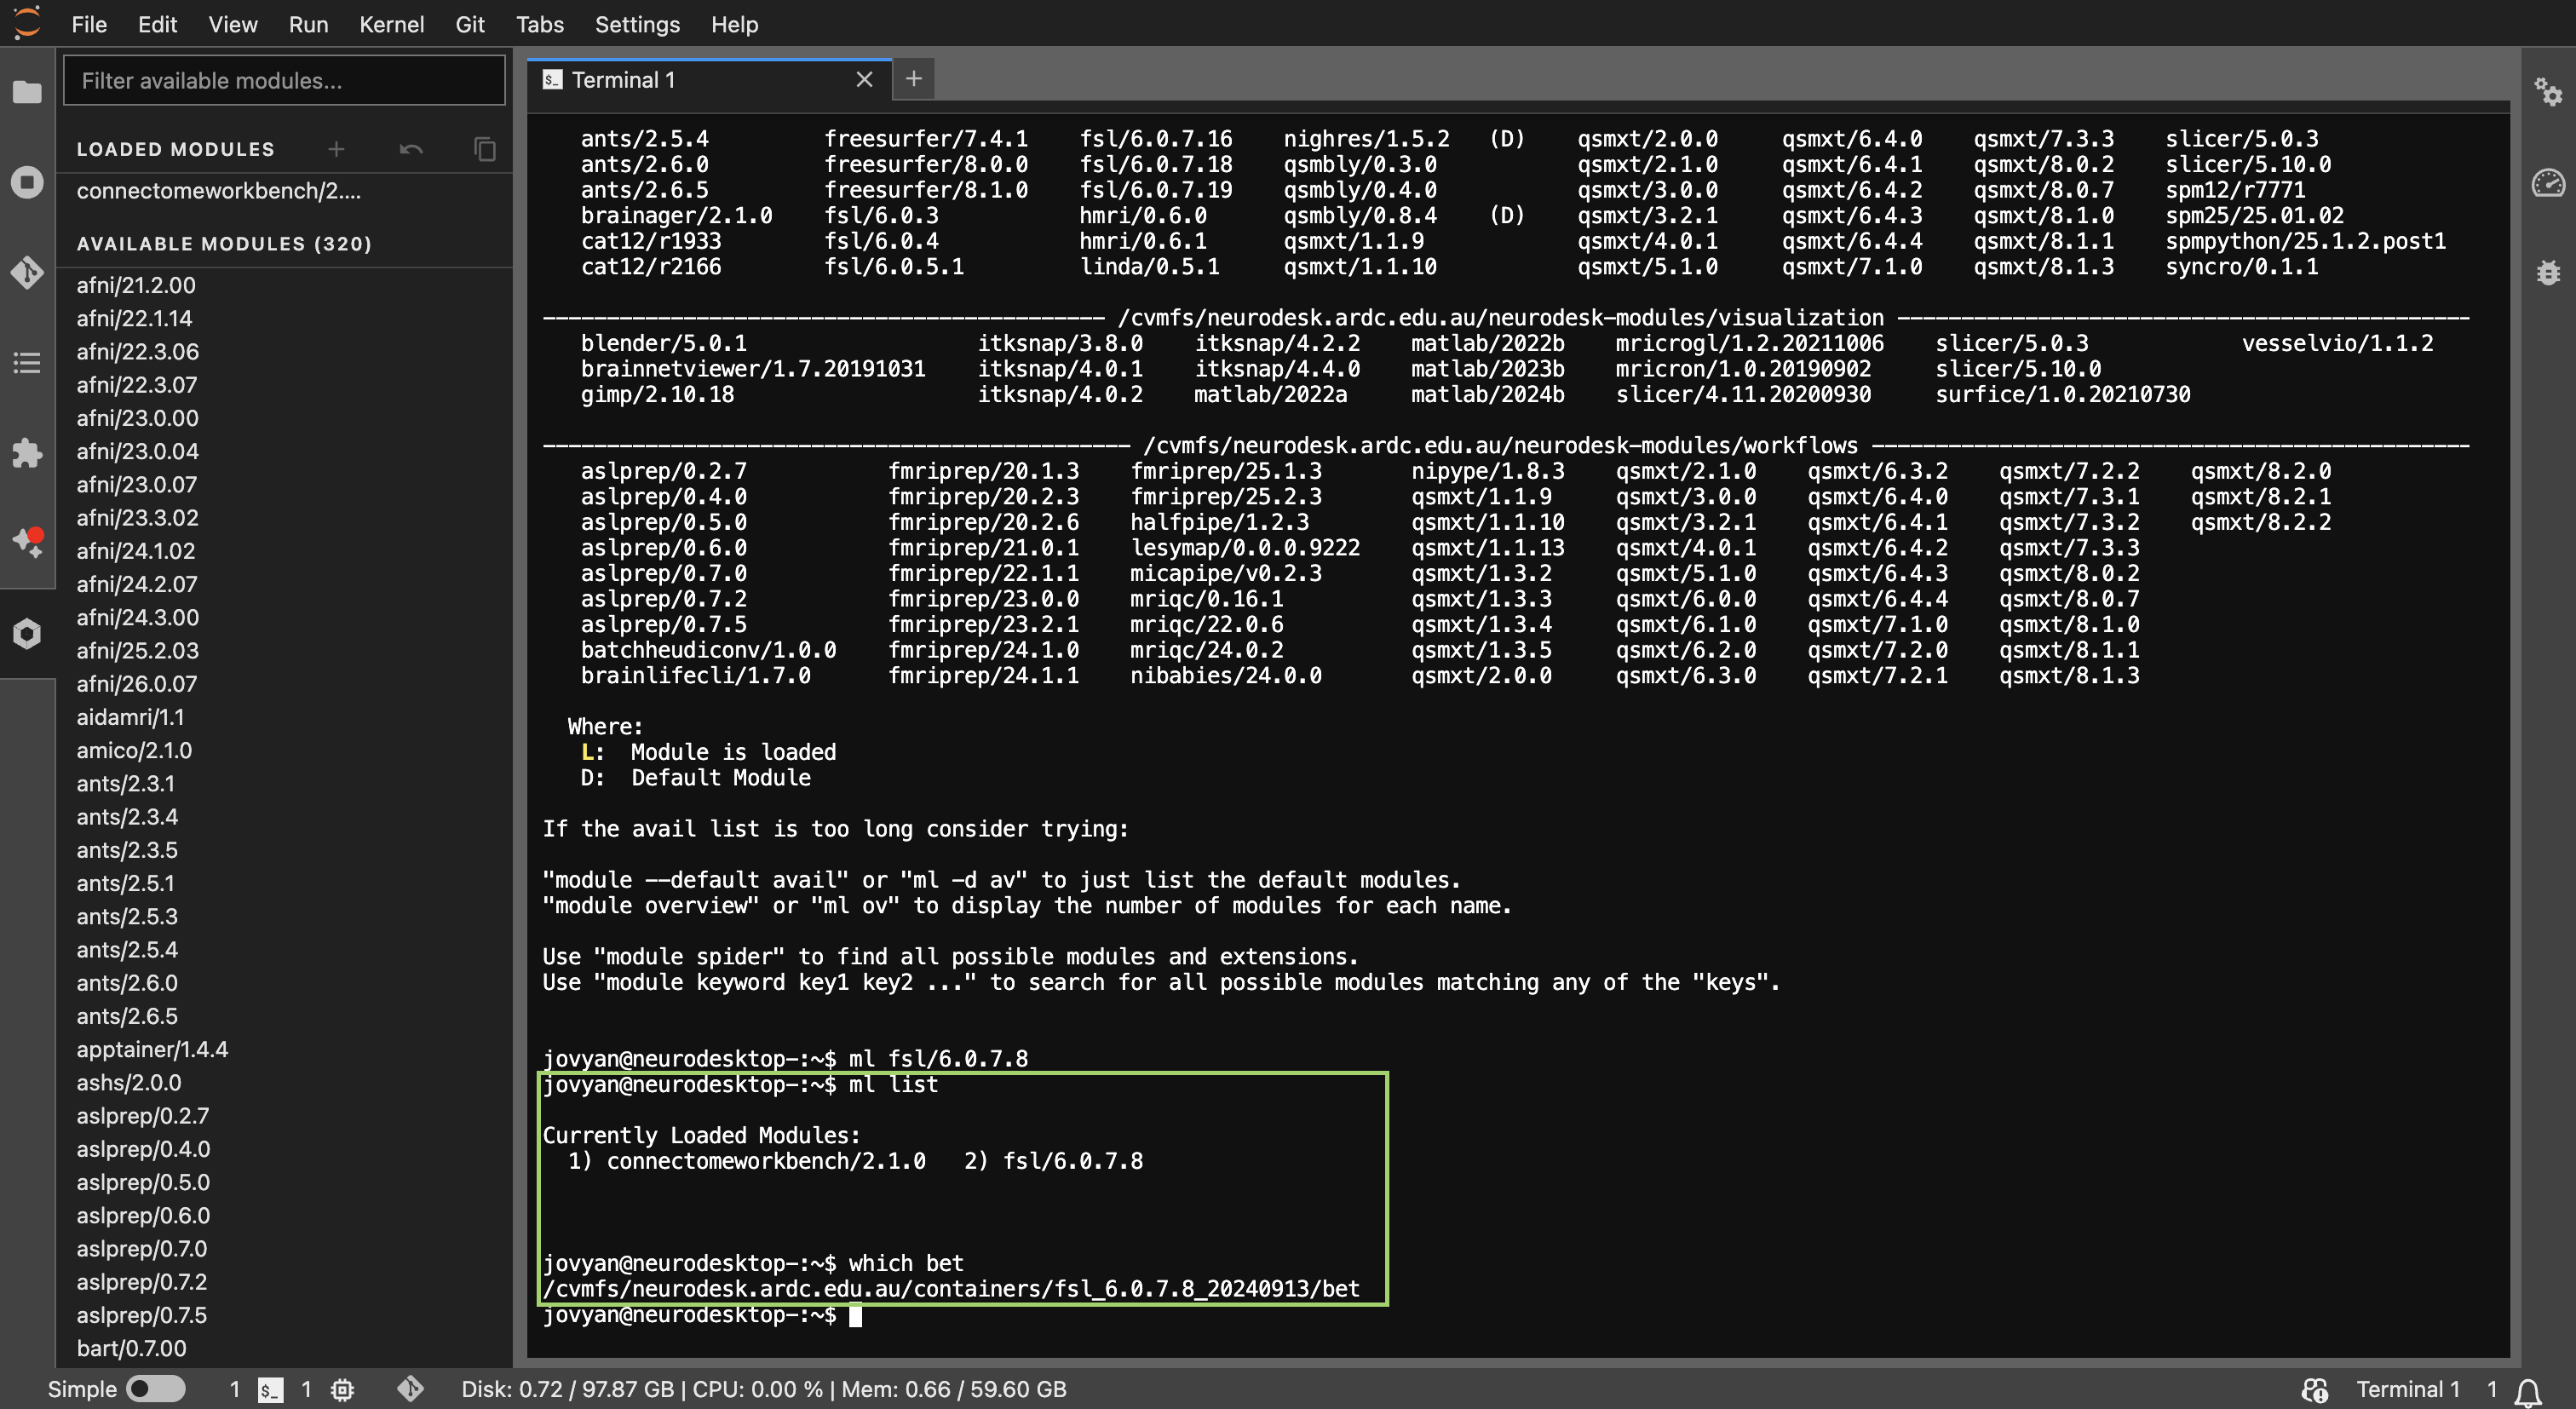2576x1409 pixels.
Task: Close the Terminal 1 tab
Action: click(864, 79)
